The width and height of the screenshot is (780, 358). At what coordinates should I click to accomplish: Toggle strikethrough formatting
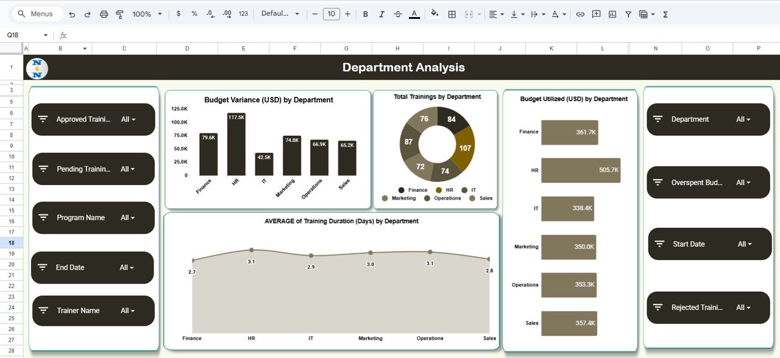(x=399, y=13)
